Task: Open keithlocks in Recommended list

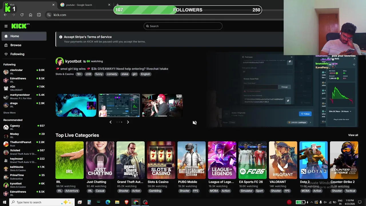Action: 24,169
